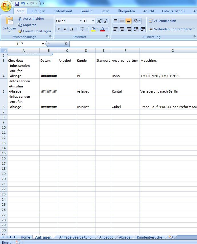Open the font color palette arrow
This screenshot has height=244, width=197.
pos(107,29)
